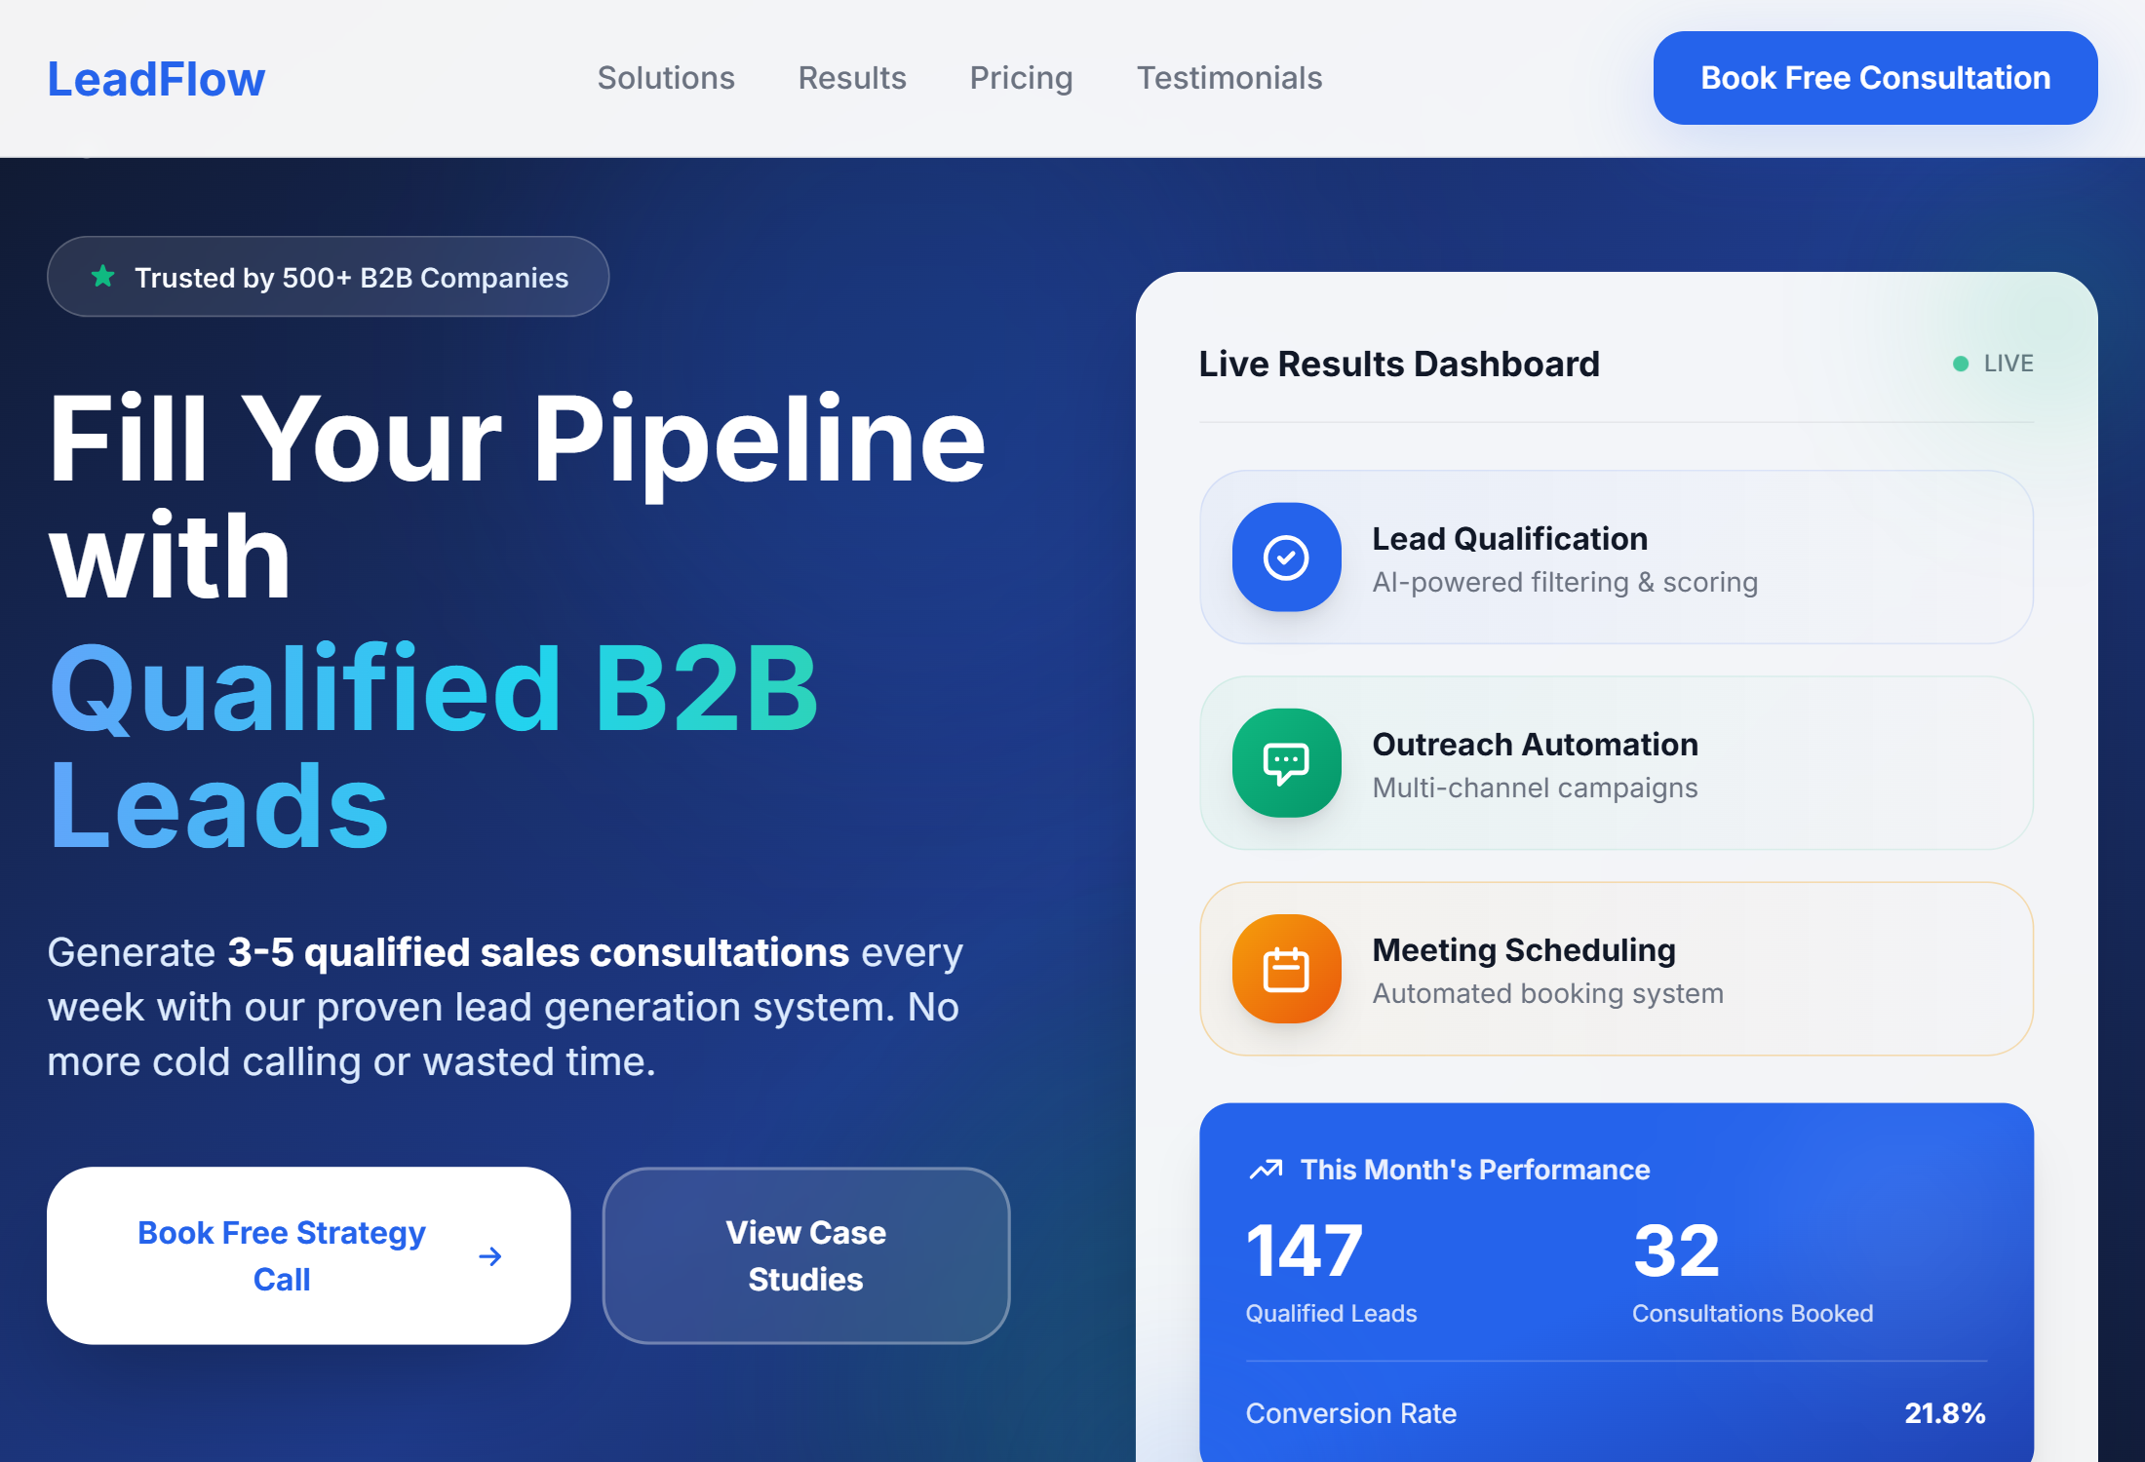Click the 21.8% Conversion Rate value
2145x1462 pixels.
click(x=1944, y=1412)
